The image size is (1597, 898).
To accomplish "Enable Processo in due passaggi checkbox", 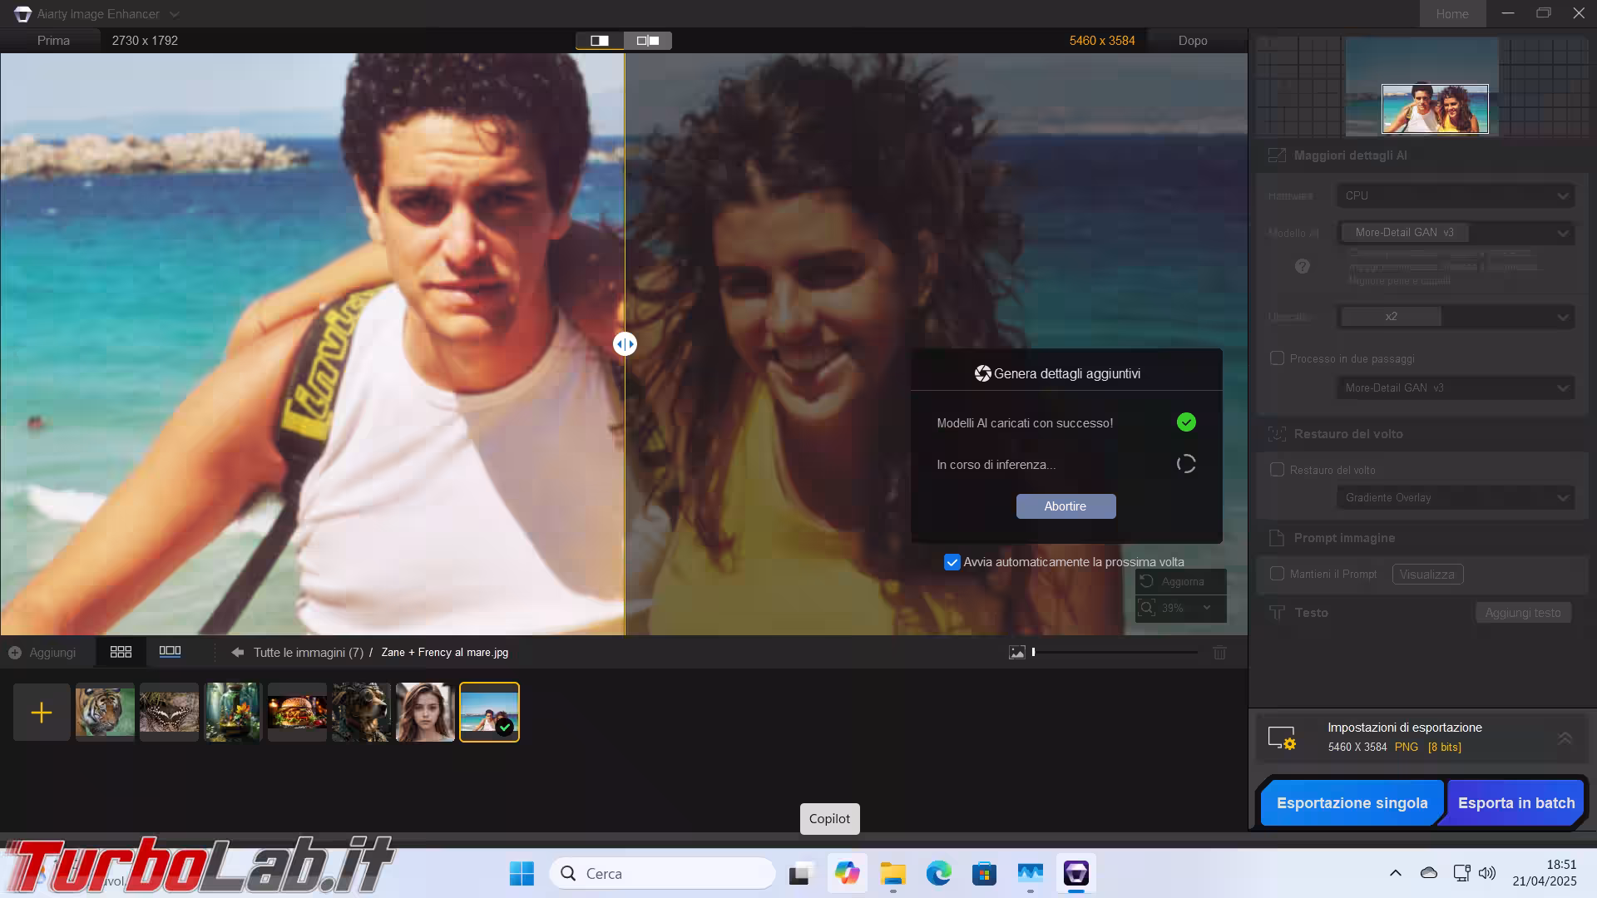I will point(1277,358).
